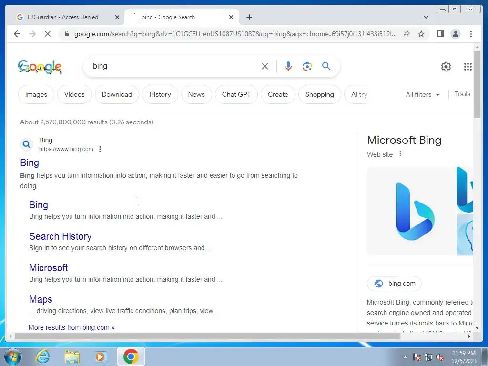
Task: Launch Internet Explorer from taskbar
Action: (42, 356)
